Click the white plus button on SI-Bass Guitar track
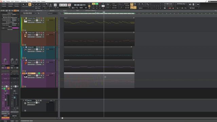The width and height of the screenshot is (217, 122). [37, 35]
